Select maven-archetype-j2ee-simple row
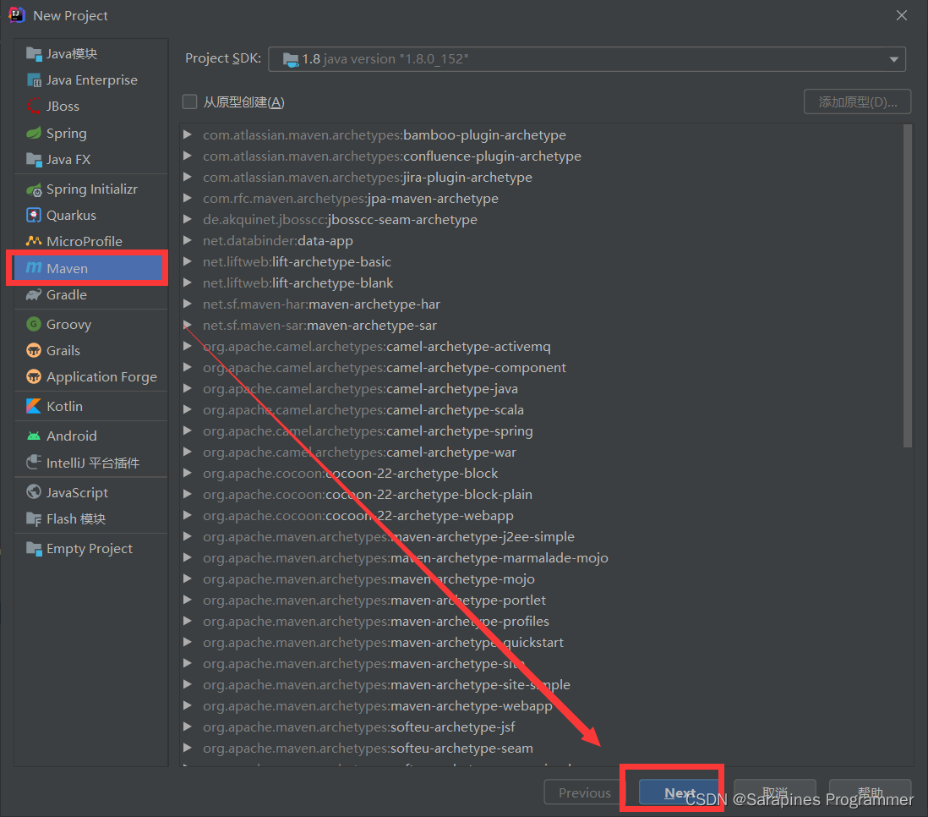Image resolution: width=928 pixels, height=817 pixels. pyautogui.click(x=542, y=537)
